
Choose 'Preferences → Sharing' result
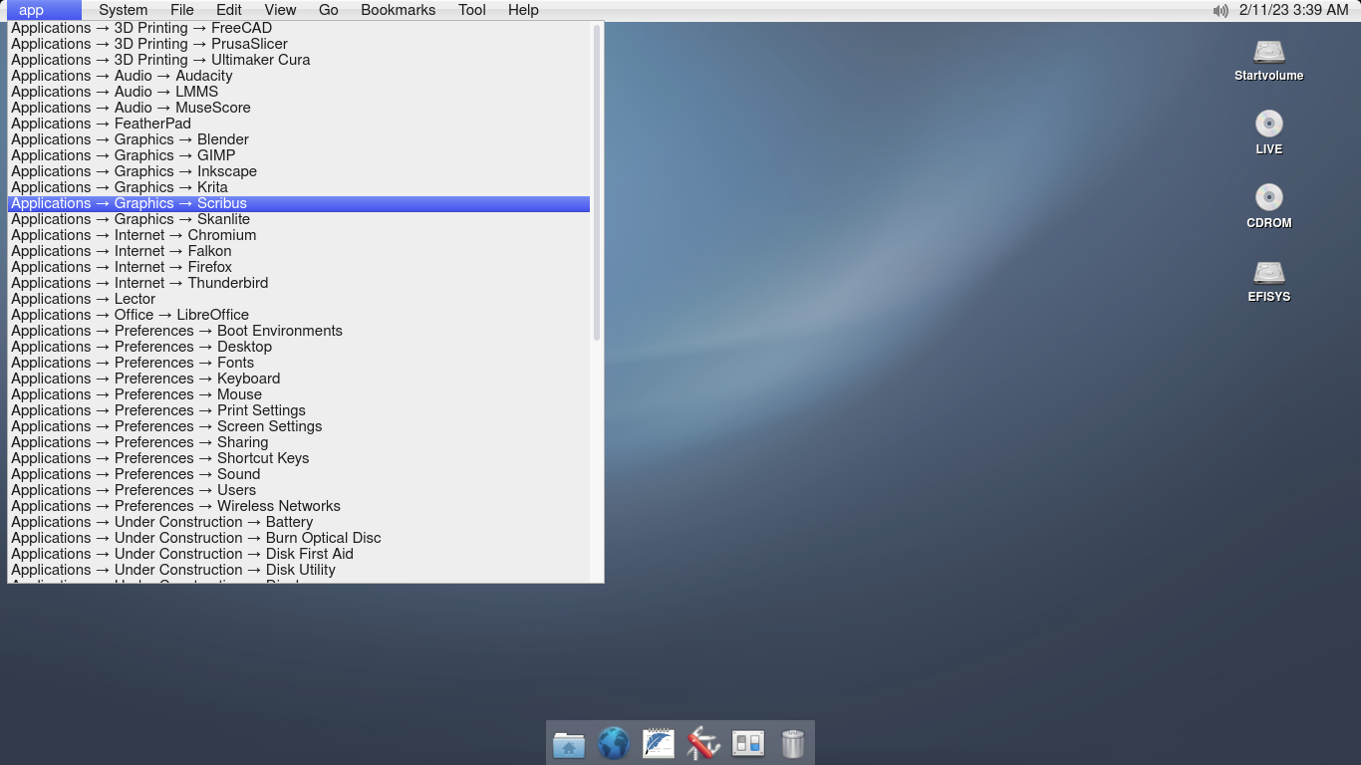[x=299, y=442]
